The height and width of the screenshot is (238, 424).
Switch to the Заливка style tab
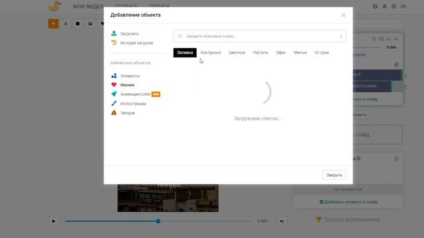(x=185, y=53)
